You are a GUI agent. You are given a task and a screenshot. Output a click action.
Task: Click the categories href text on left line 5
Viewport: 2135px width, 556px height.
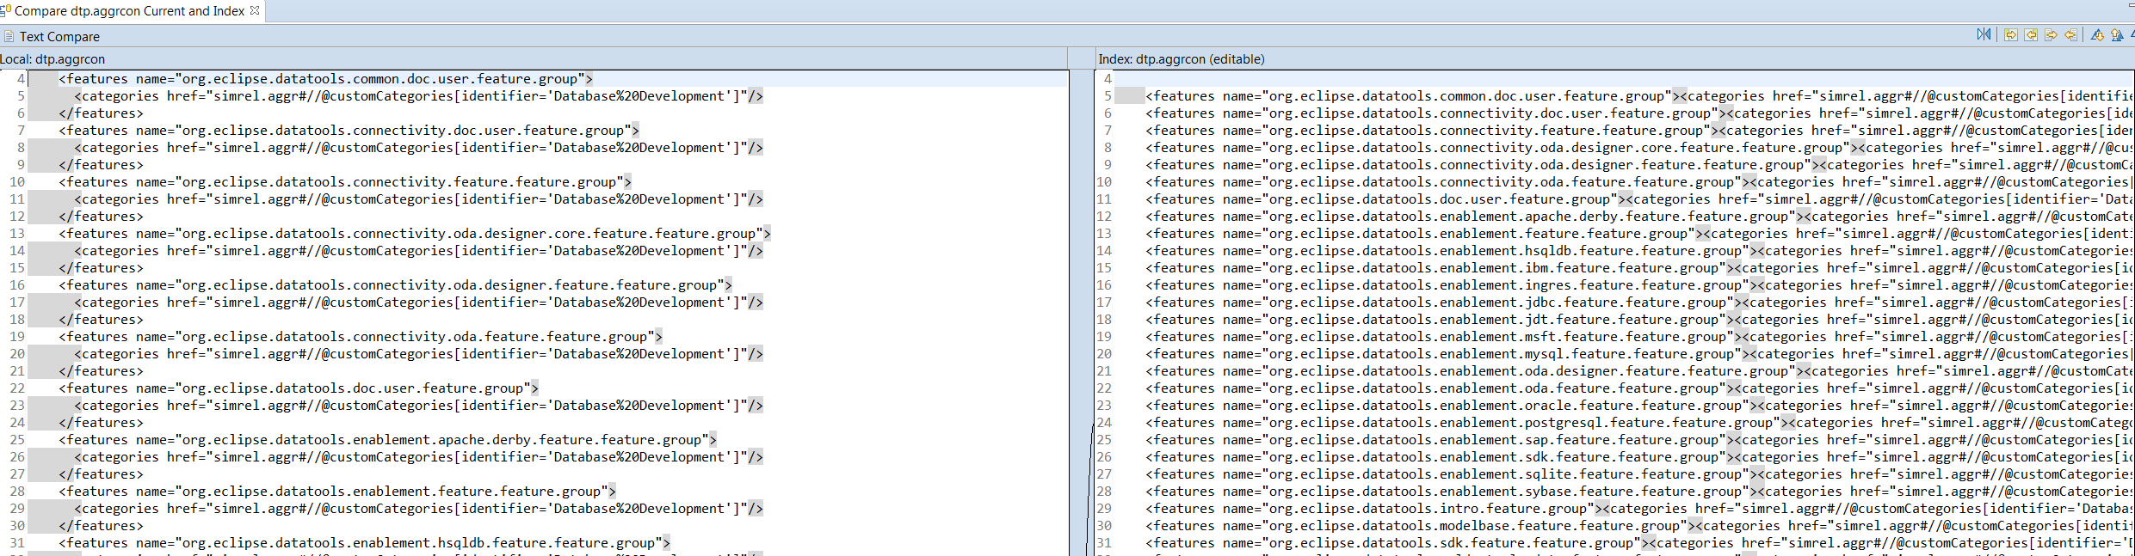coord(418,96)
